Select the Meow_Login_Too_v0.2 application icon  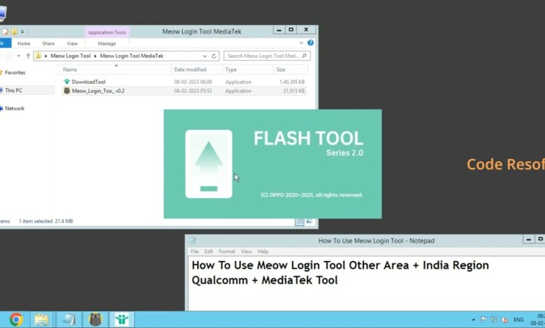(67, 91)
